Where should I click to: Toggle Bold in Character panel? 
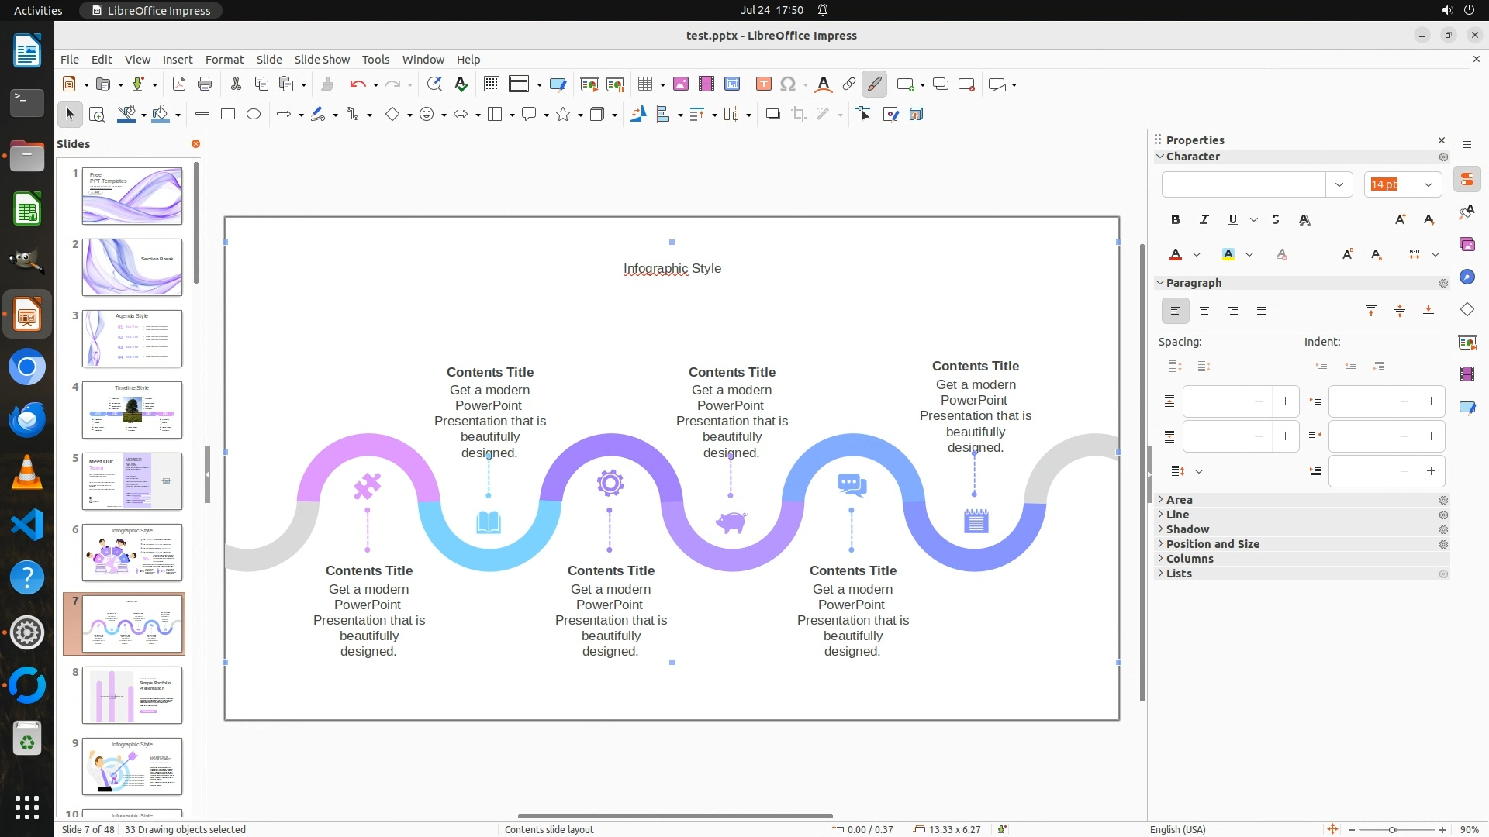[1176, 219]
